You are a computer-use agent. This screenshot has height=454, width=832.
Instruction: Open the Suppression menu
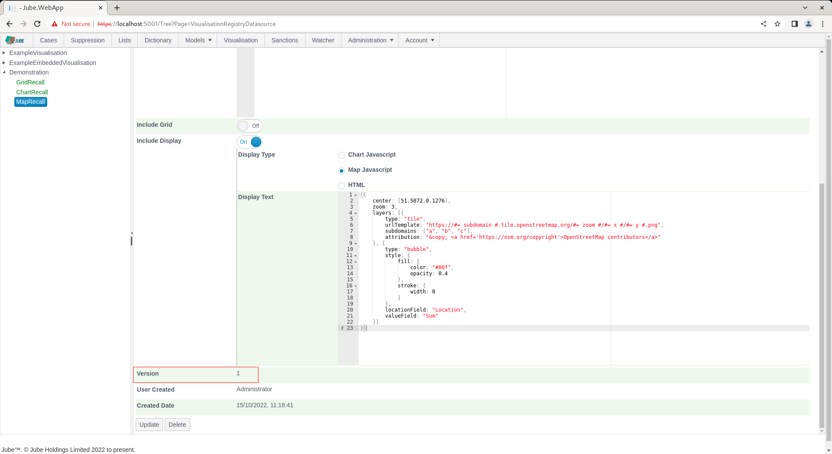tap(88, 40)
